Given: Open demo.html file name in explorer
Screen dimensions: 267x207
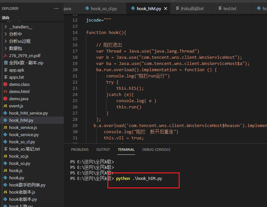Looking at the screenshot, I should tap(19, 92).
